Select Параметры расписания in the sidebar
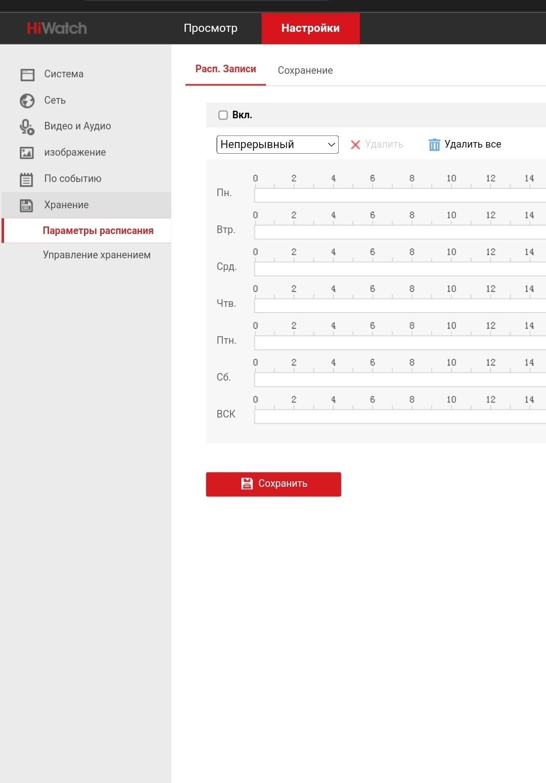 tap(98, 231)
